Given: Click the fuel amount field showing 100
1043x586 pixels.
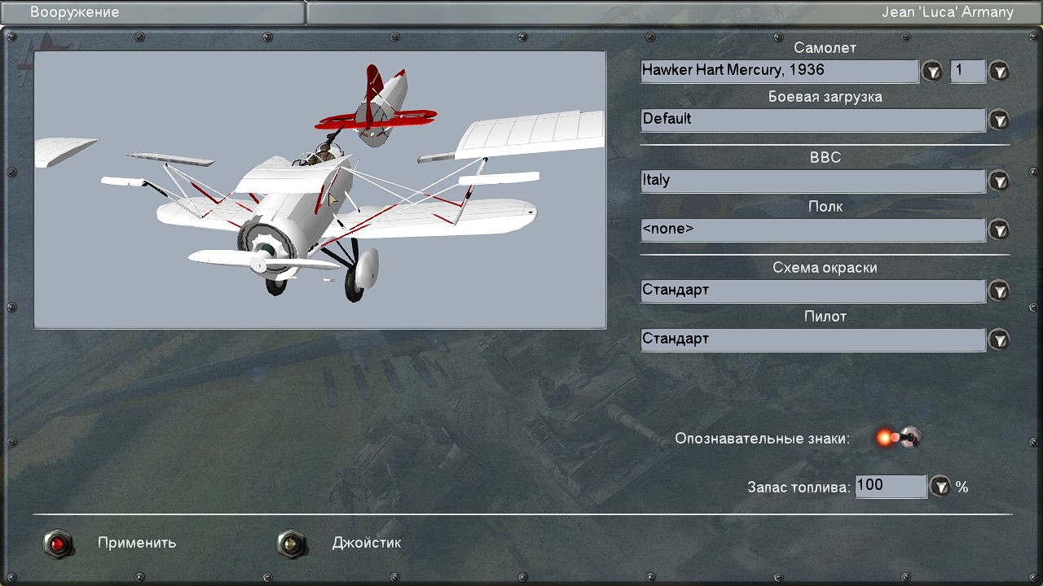Looking at the screenshot, I should tap(891, 486).
